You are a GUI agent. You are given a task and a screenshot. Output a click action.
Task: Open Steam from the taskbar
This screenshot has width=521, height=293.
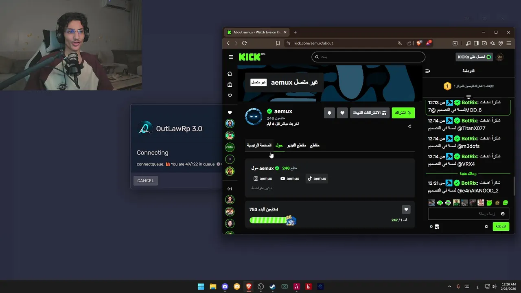pos(273,286)
